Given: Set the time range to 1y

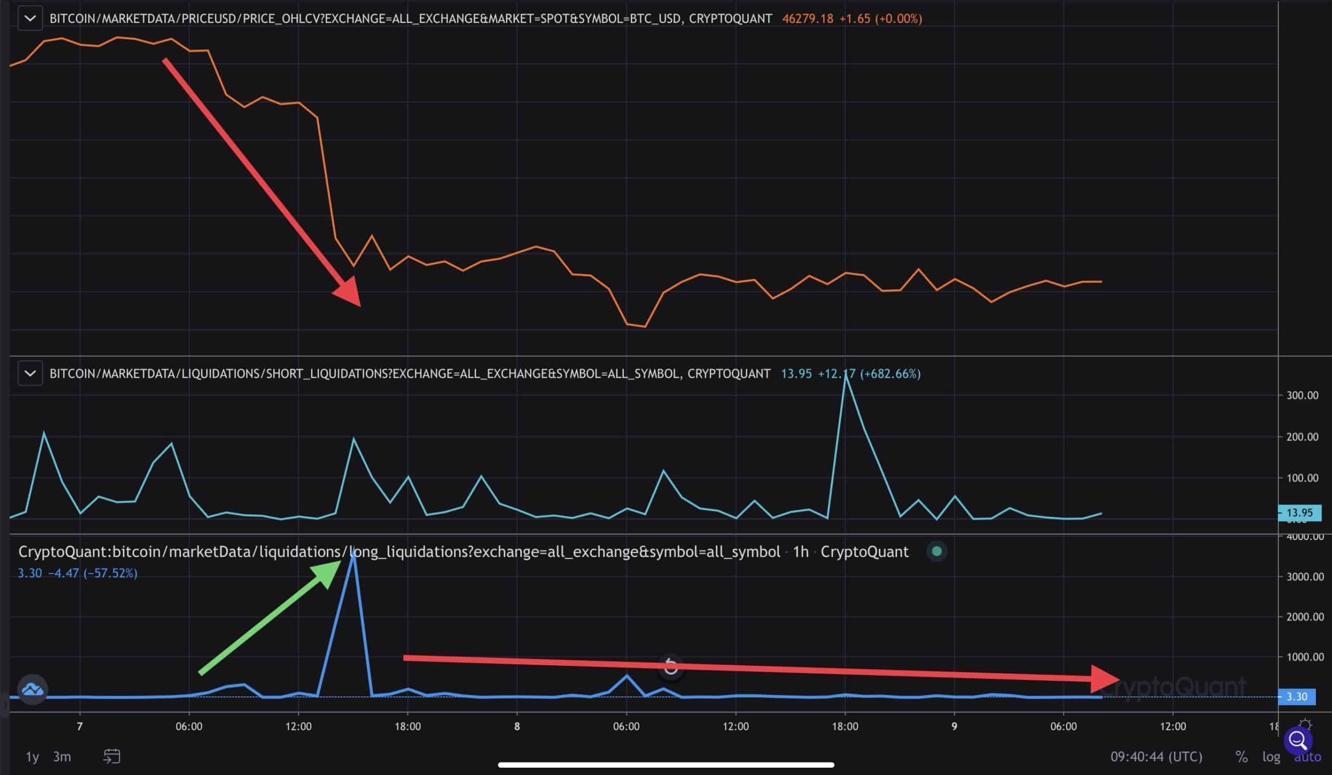Looking at the screenshot, I should [x=32, y=756].
